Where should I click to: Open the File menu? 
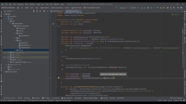click(x=6, y=4)
